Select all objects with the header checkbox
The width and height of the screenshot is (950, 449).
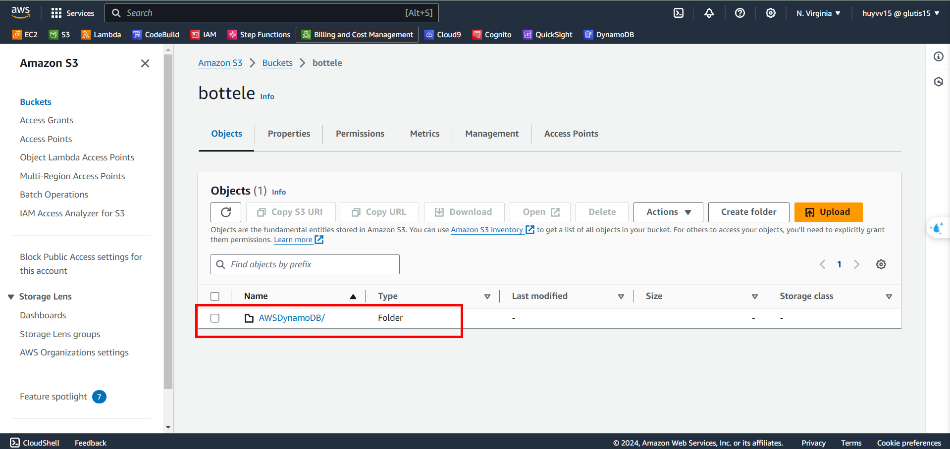click(x=215, y=297)
